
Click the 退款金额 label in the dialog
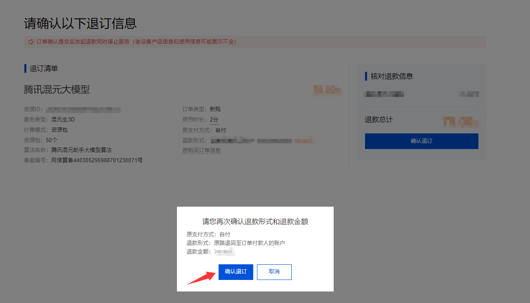pyautogui.click(x=198, y=252)
